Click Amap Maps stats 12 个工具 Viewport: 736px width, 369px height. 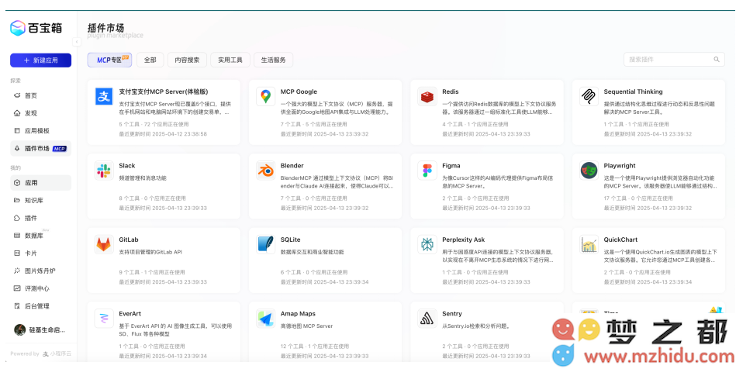pyautogui.click(x=292, y=347)
